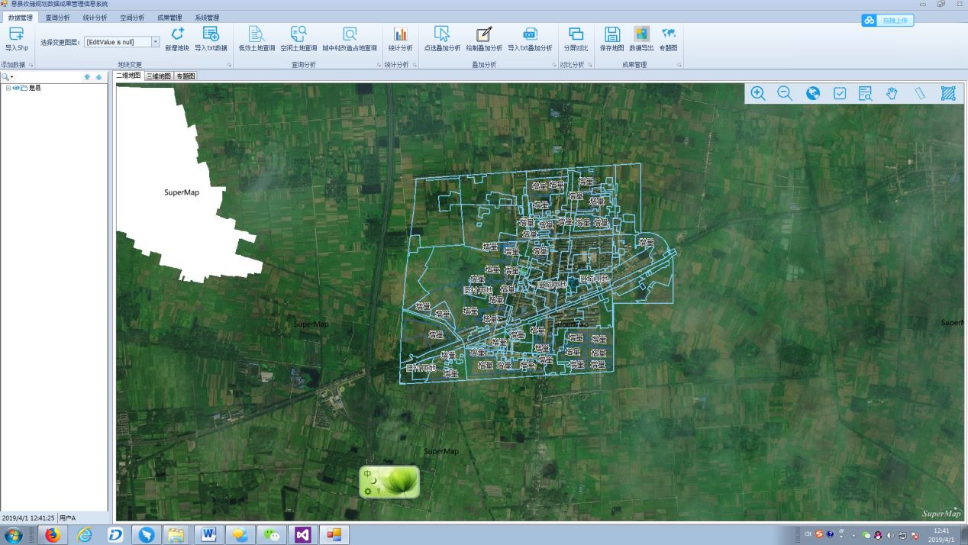Switch to the 空间分析 ribbon tab
The image size is (968, 545).
131,17
